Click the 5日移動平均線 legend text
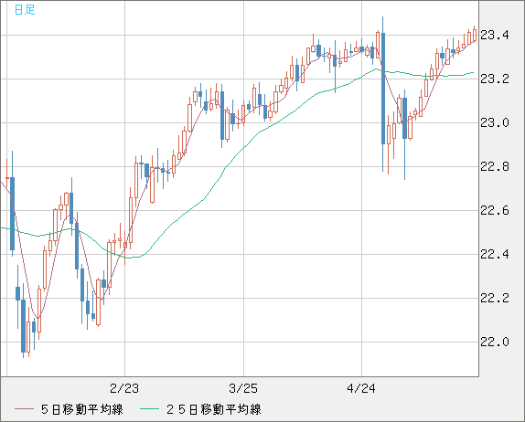 point(82,409)
